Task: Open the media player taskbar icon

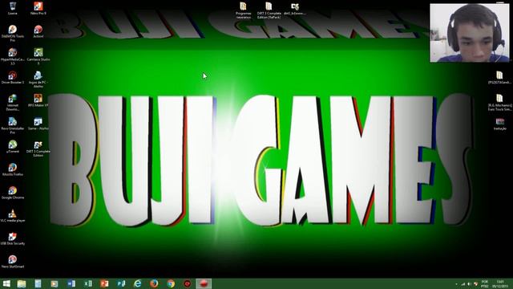Action: pos(55,283)
